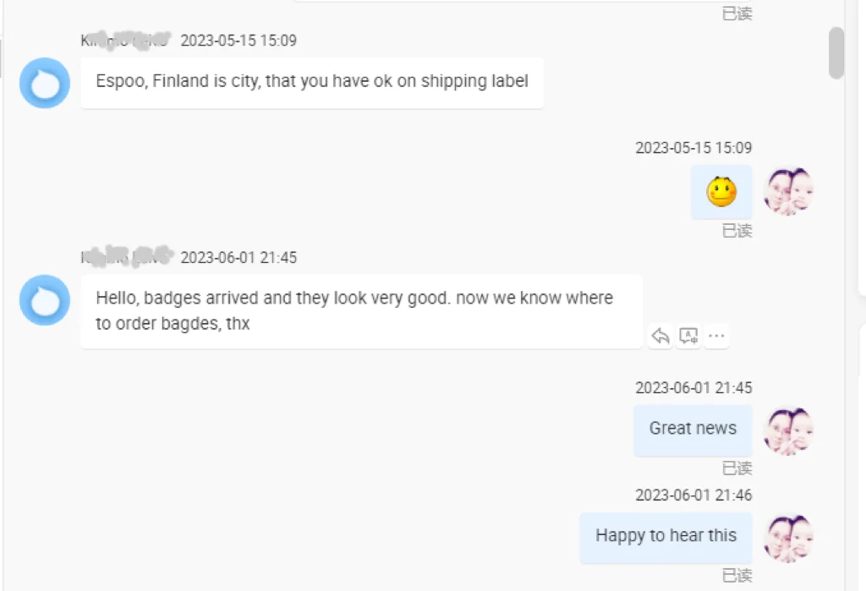The image size is (866, 591).
Task: Translate the badges arrived message
Action: coord(688,337)
